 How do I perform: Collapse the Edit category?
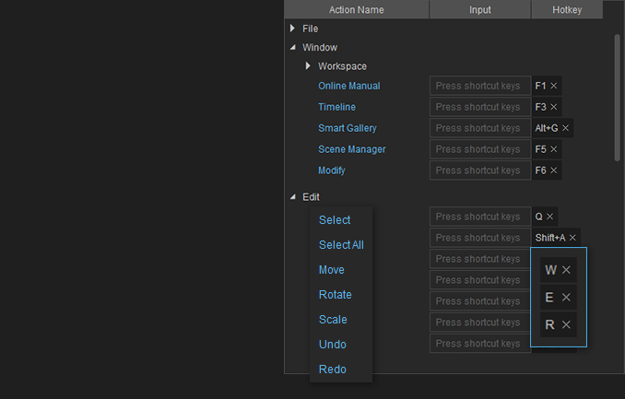293,196
